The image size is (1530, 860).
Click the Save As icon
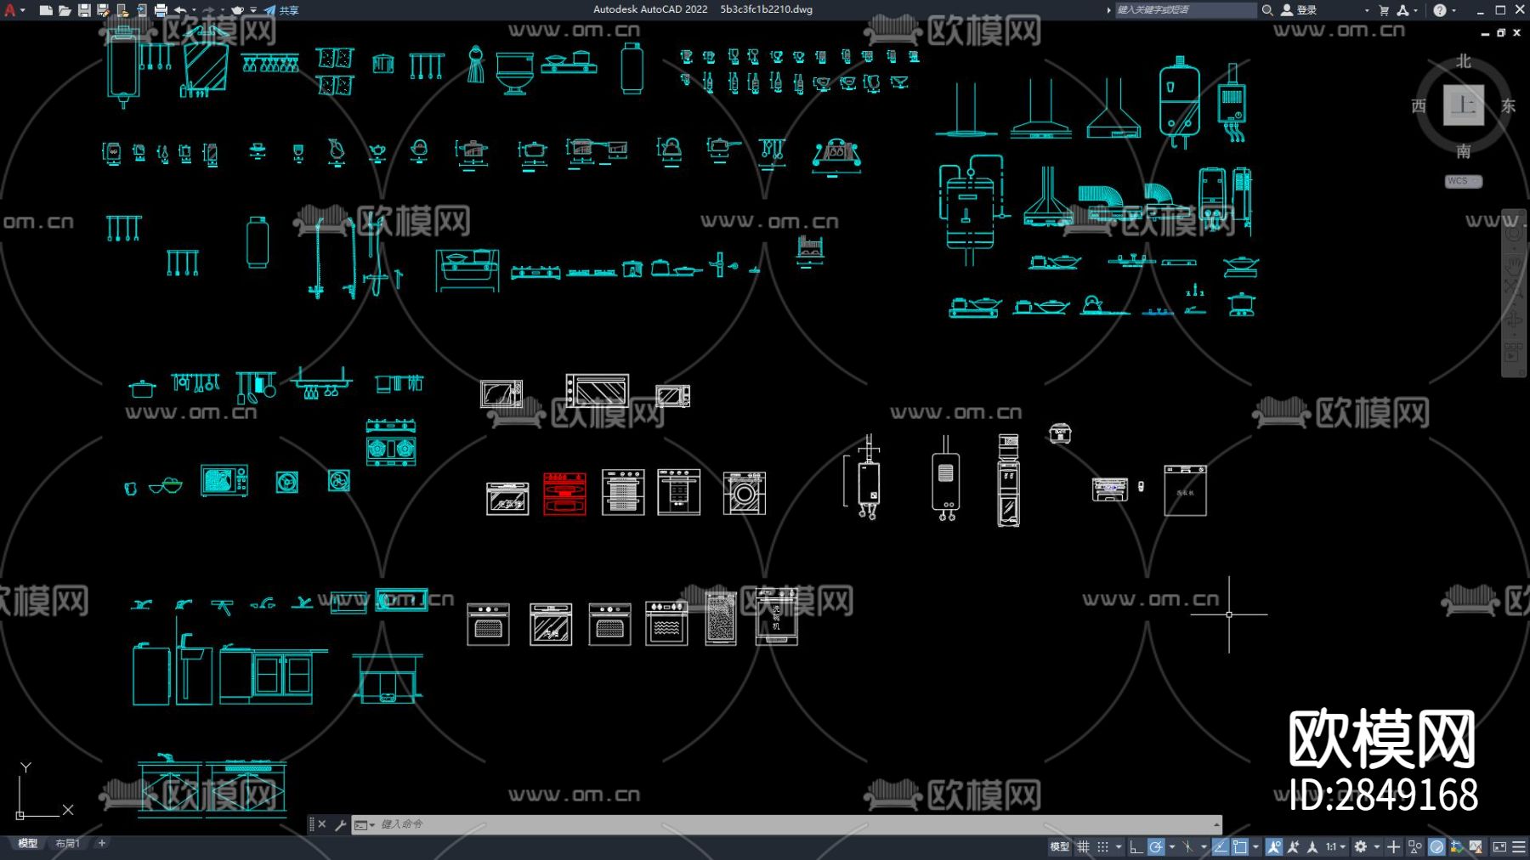[103, 10]
